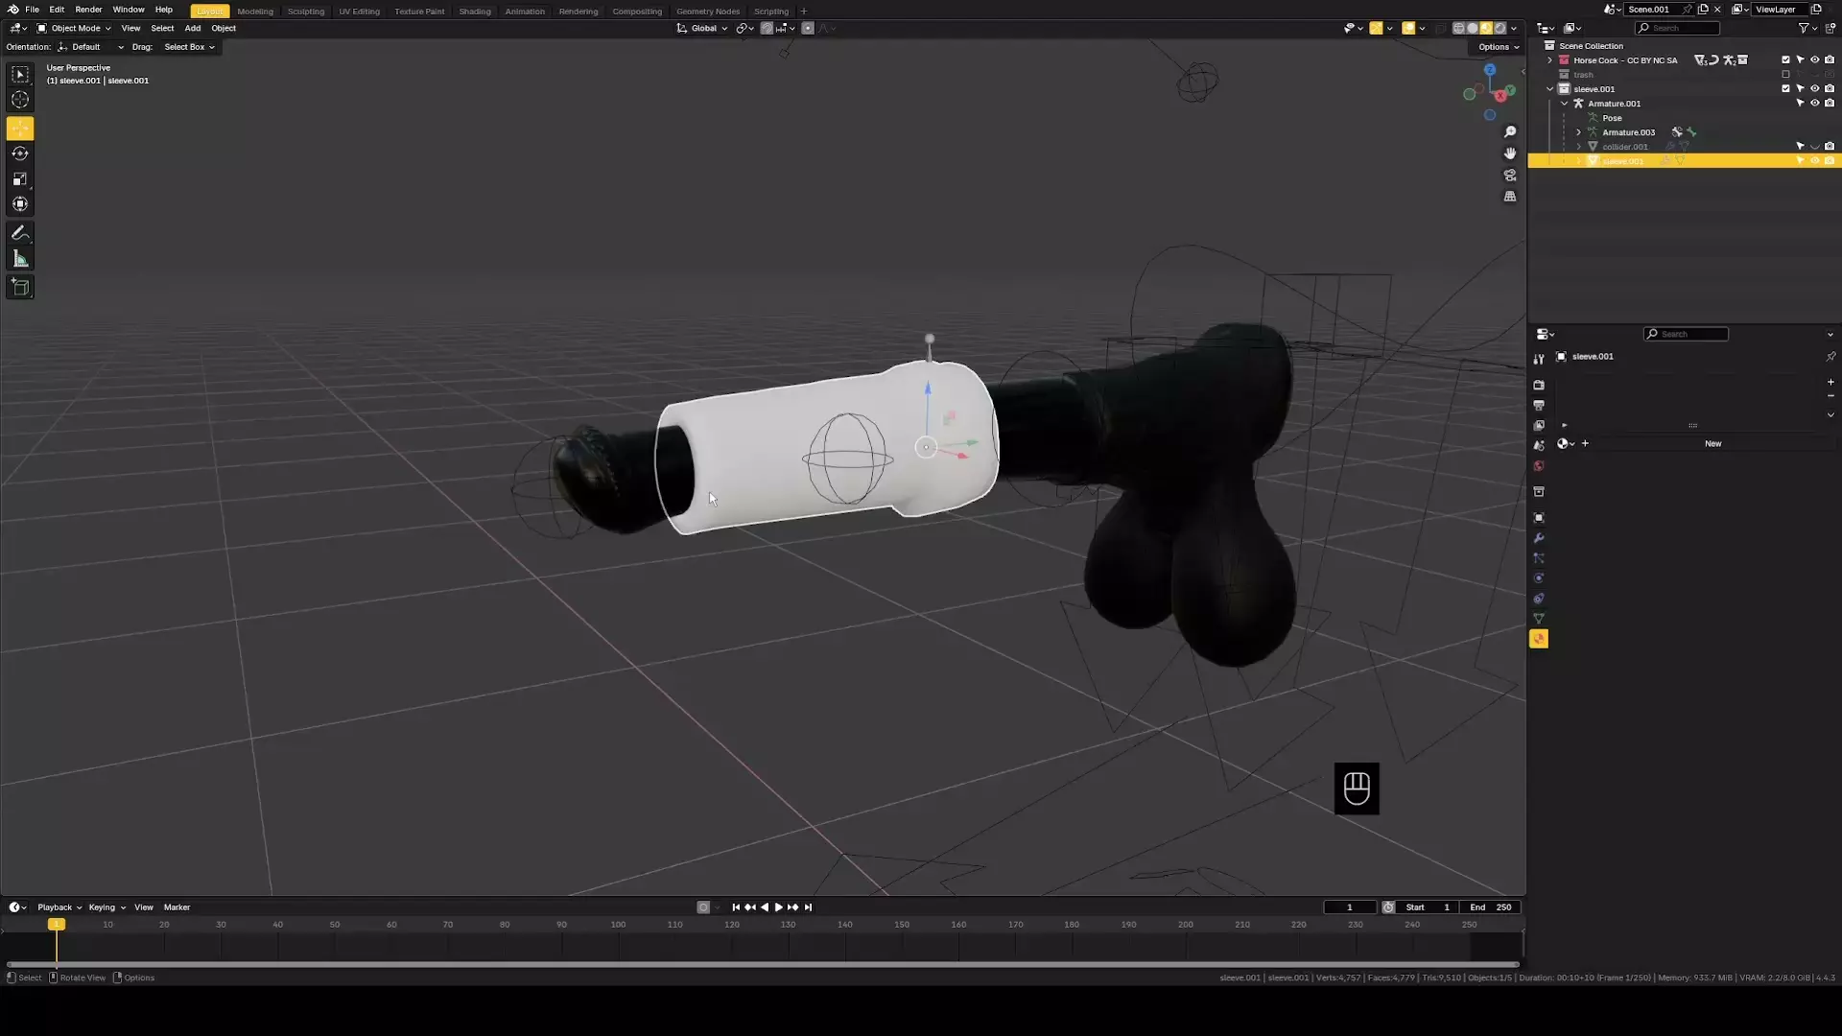Activate the Rotate tool
The height and width of the screenshot is (1036, 1842).
[x=20, y=153]
